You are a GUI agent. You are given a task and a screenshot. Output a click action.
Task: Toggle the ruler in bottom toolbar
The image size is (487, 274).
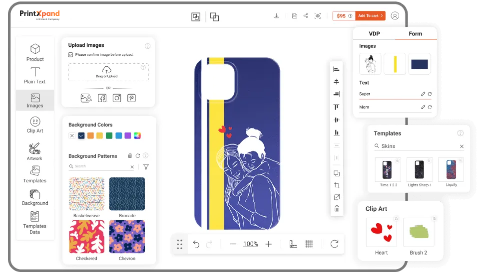point(293,244)
